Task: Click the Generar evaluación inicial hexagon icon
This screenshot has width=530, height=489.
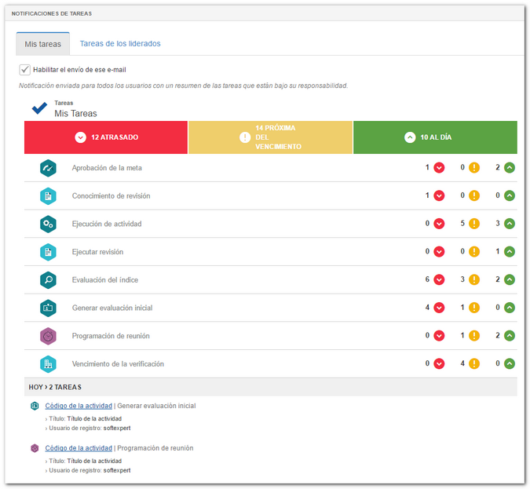Action: [x=48, y=308]
